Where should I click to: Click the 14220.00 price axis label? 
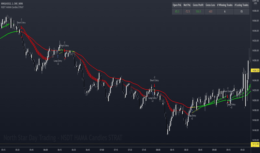click(x=255, y=90)
